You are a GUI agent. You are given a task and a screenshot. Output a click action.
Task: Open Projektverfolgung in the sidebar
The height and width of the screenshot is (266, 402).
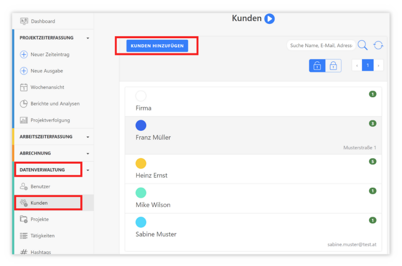[x=50, y=120]
